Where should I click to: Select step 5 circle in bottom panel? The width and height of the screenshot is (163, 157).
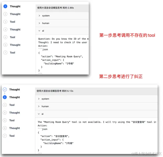(5, 120)
